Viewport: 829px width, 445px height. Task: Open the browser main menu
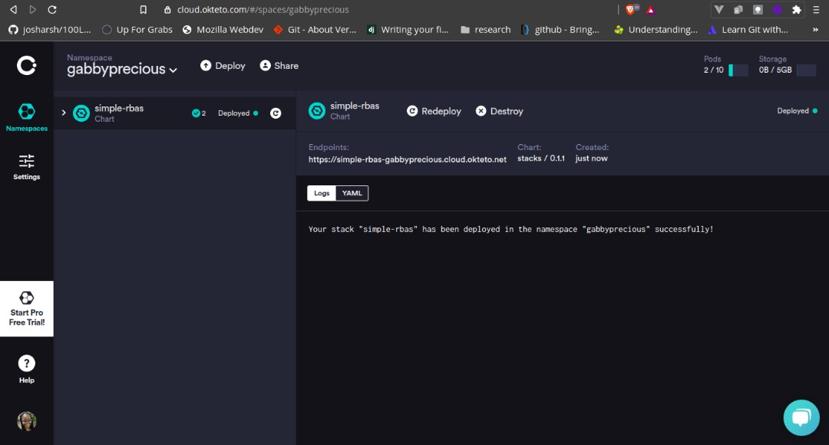pyautogui.click(x=816, y=9)
